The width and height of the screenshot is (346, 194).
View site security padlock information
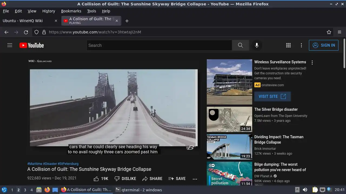44,32
